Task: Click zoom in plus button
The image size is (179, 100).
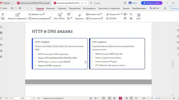Action: (x=174, y=98)
